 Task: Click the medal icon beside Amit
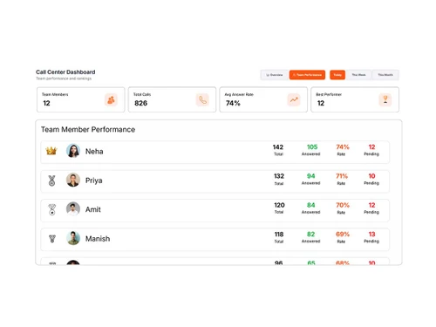point(52,209)
